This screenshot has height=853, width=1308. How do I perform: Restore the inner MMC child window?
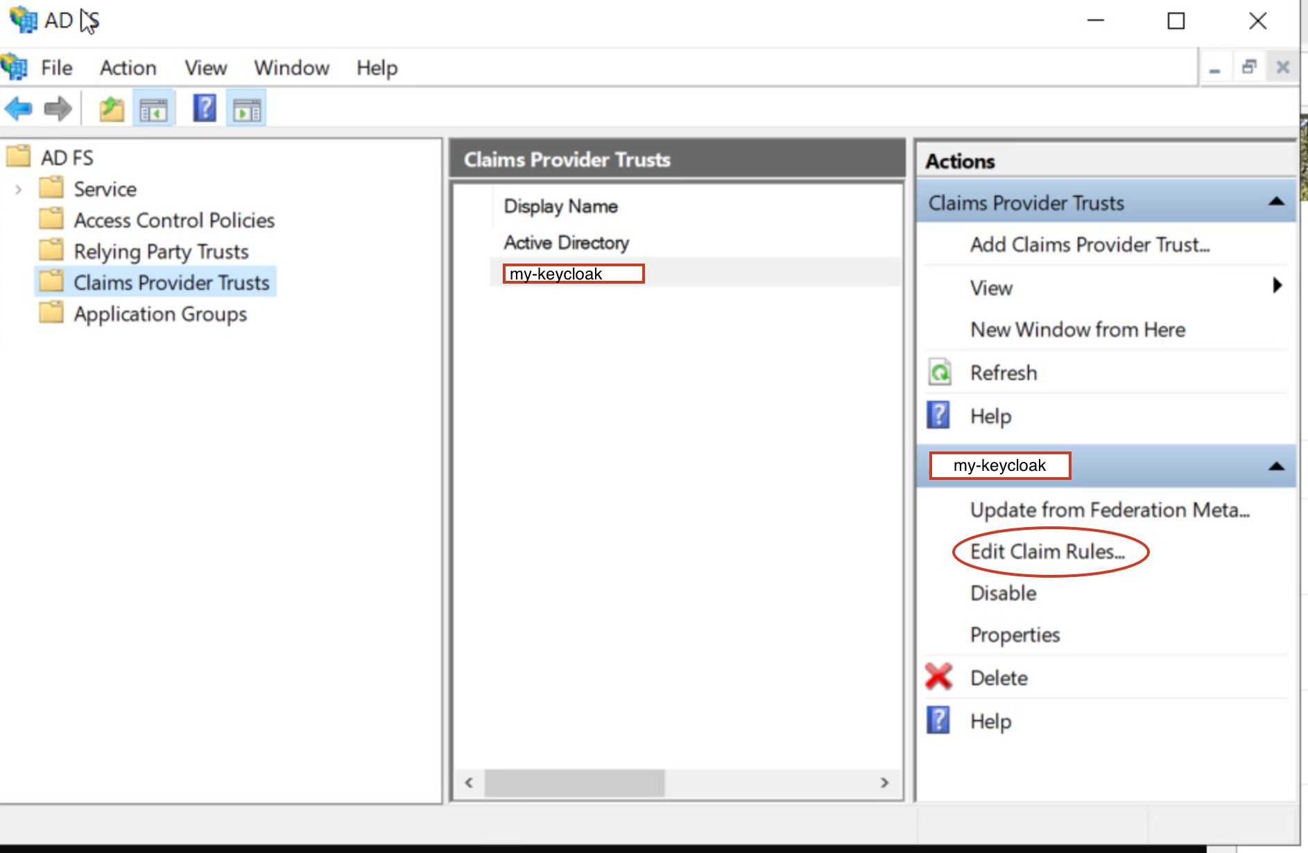[x=1249, y=67]
